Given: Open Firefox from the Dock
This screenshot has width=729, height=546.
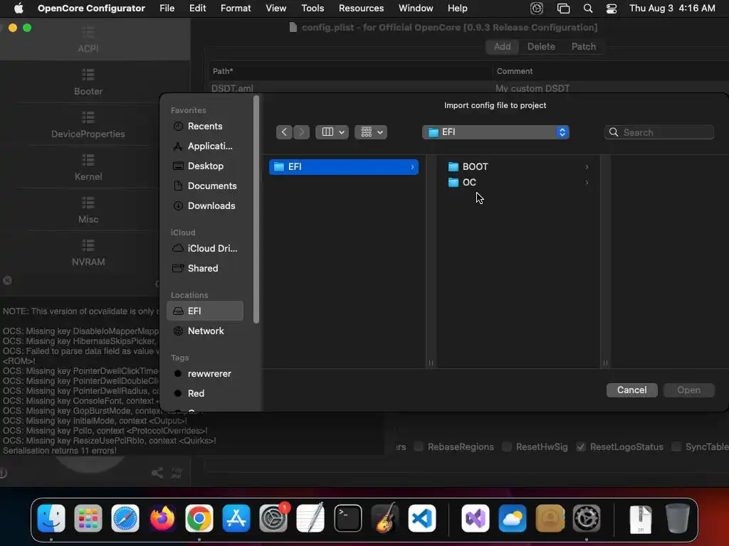Looking at the screenshot, I should (162, 518).
